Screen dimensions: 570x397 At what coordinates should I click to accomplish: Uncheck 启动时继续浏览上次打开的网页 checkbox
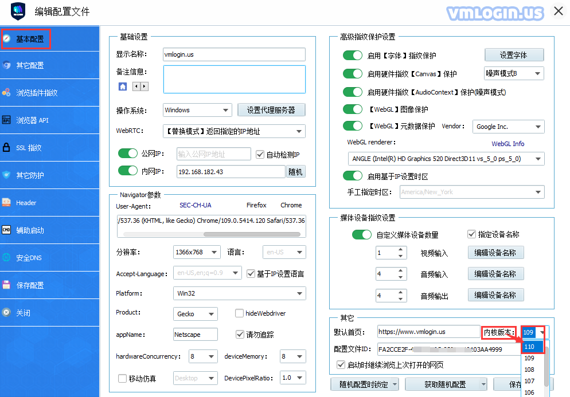coord(341,364)
